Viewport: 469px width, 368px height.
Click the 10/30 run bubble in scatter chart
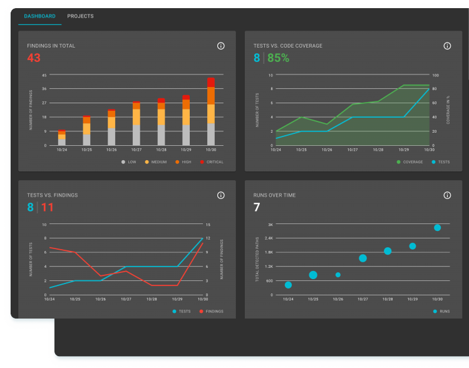[x=437, y=228]
